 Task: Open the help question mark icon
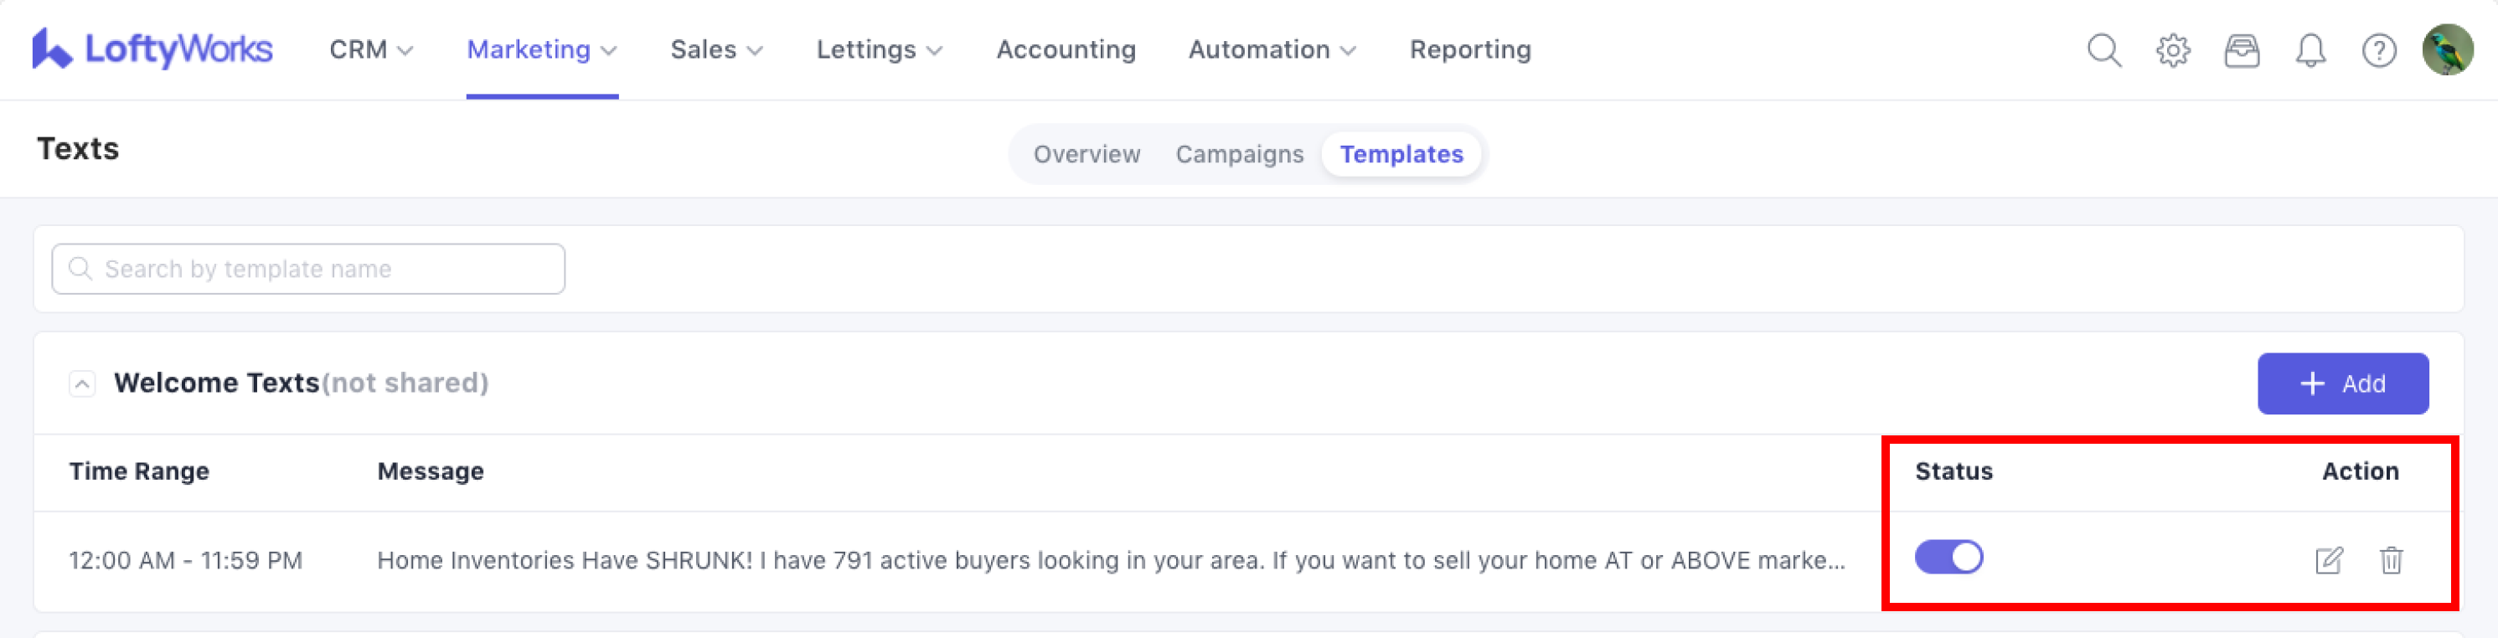(x=2377, y=49)
